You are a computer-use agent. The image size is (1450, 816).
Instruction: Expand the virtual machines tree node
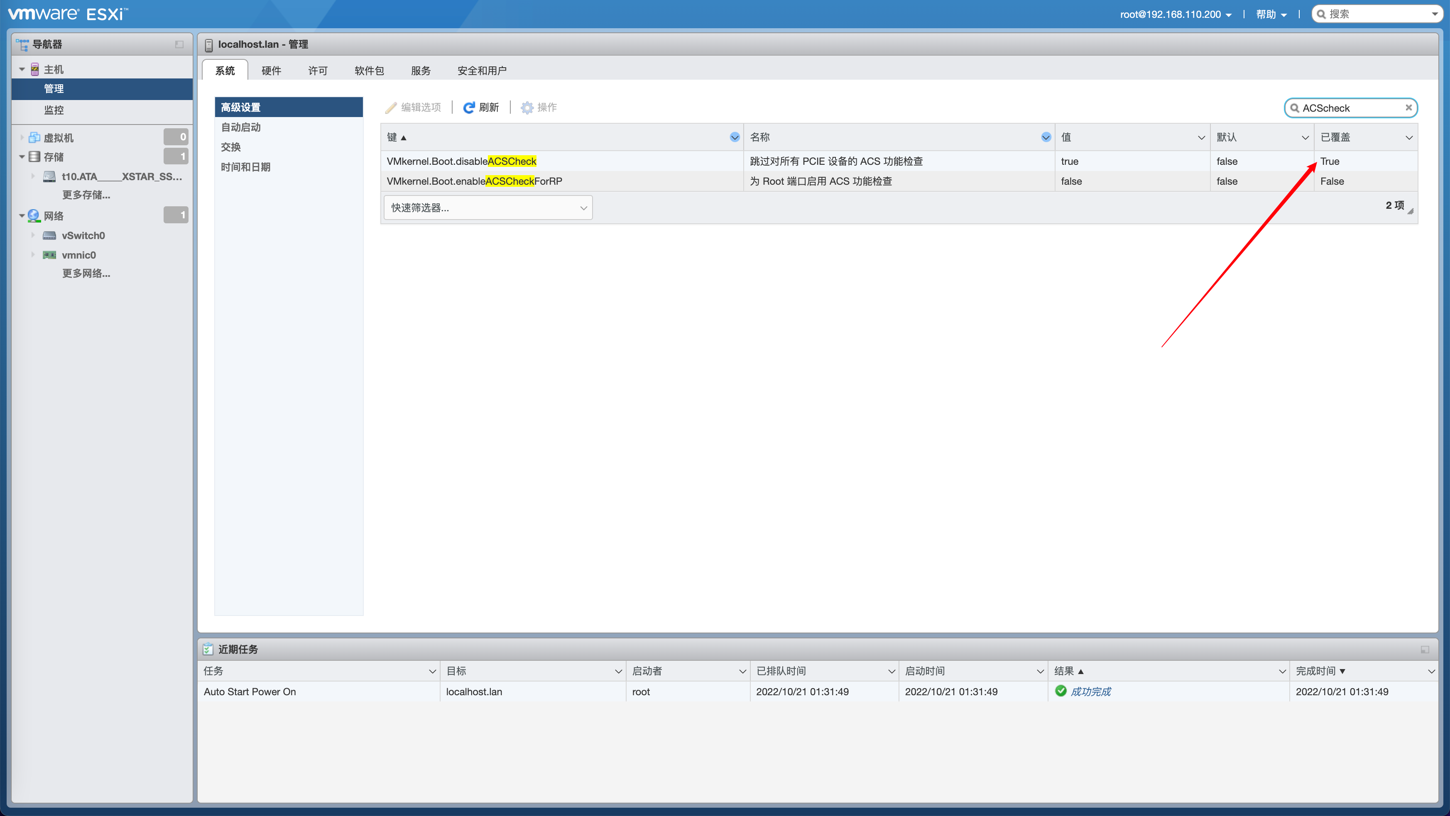click(x=22, y=137)
